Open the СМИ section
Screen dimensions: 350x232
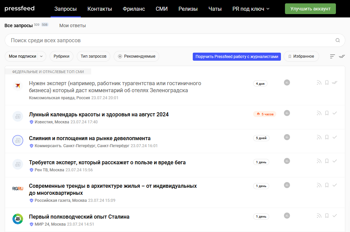[x=162, y=9]
